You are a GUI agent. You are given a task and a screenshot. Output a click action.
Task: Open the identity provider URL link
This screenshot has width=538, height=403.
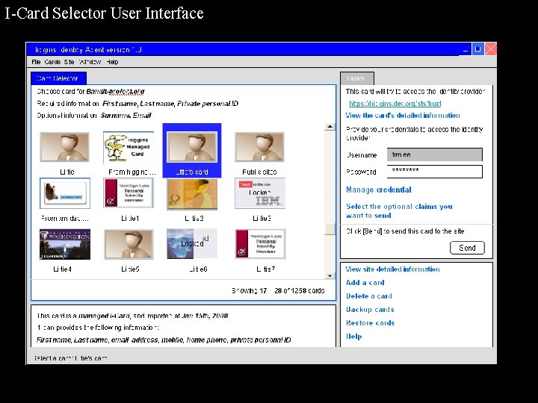pyautogui.click(x=395, y=104)
